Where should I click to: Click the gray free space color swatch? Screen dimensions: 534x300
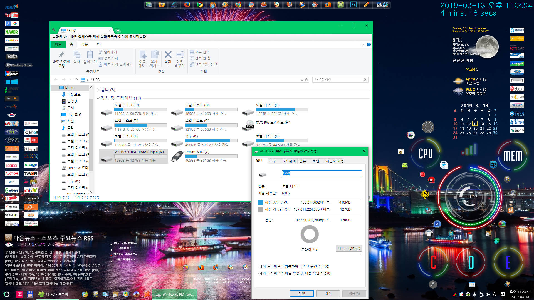(261, 209)
